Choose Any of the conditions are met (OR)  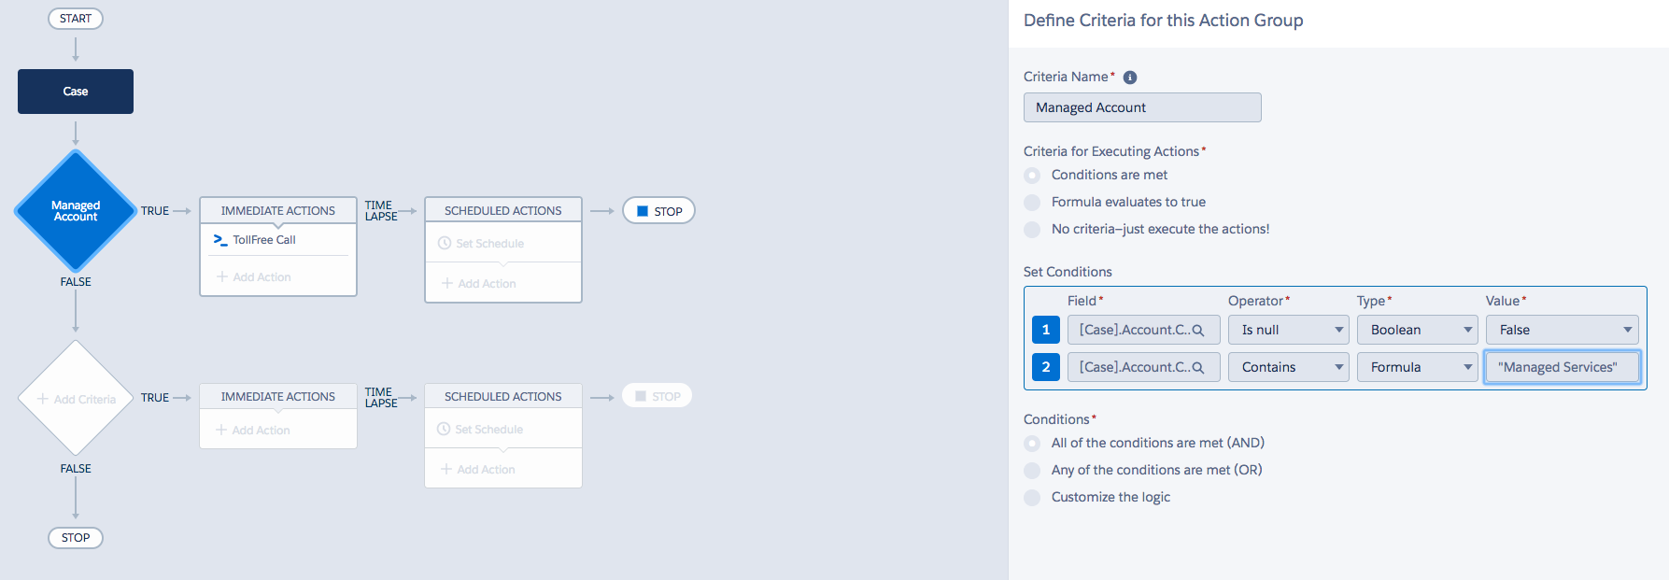[x=1032, y=471]
